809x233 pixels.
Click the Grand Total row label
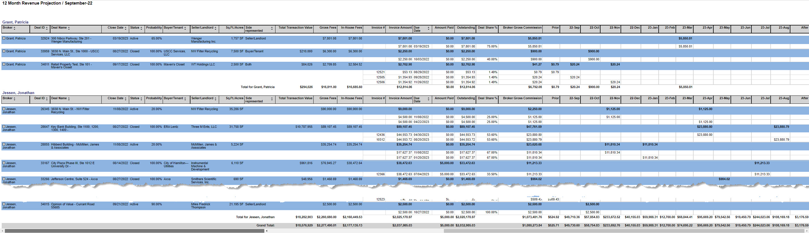pos(265,226)
